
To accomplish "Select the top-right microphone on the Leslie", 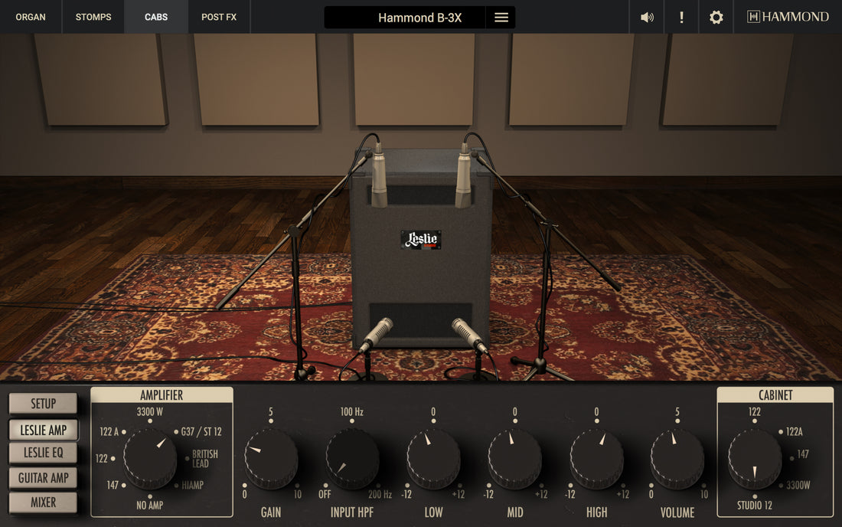I will [x=463, y=175].
